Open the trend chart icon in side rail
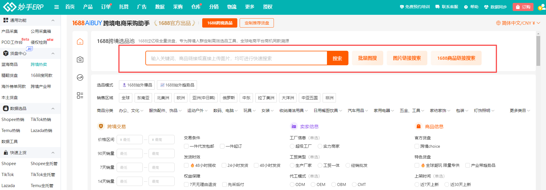The image size is (546, 190). tap(80, 77)
